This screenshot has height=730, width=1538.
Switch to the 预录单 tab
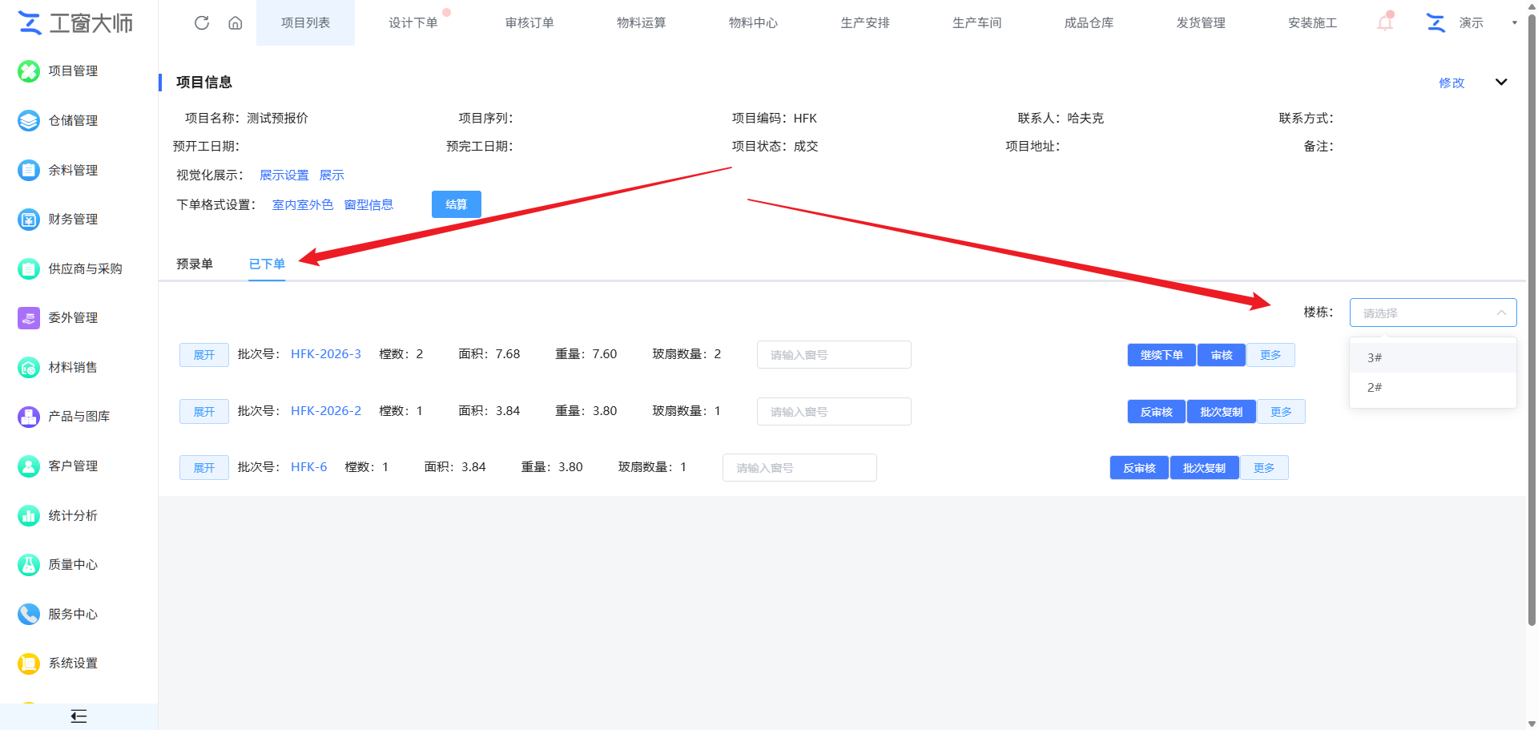(x=195, y=264)
